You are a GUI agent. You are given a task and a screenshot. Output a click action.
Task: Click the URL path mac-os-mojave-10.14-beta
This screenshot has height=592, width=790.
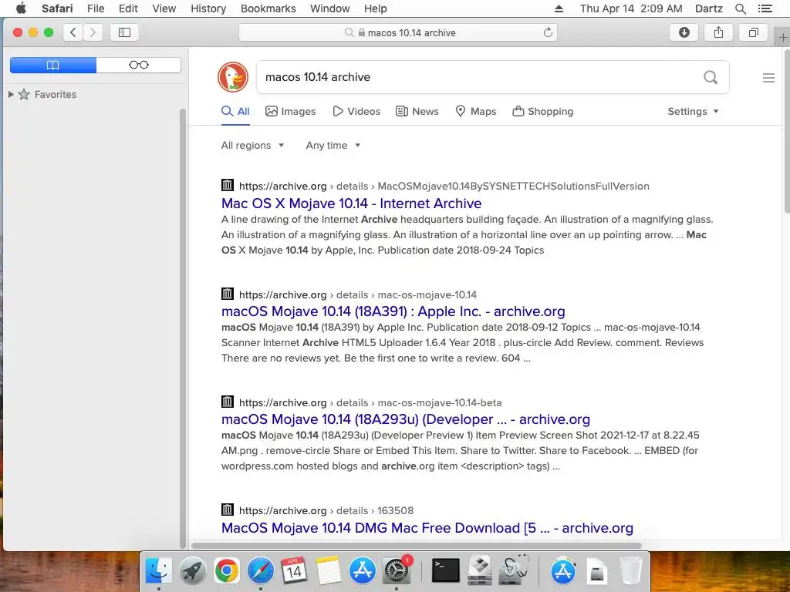tap(439, 402)
